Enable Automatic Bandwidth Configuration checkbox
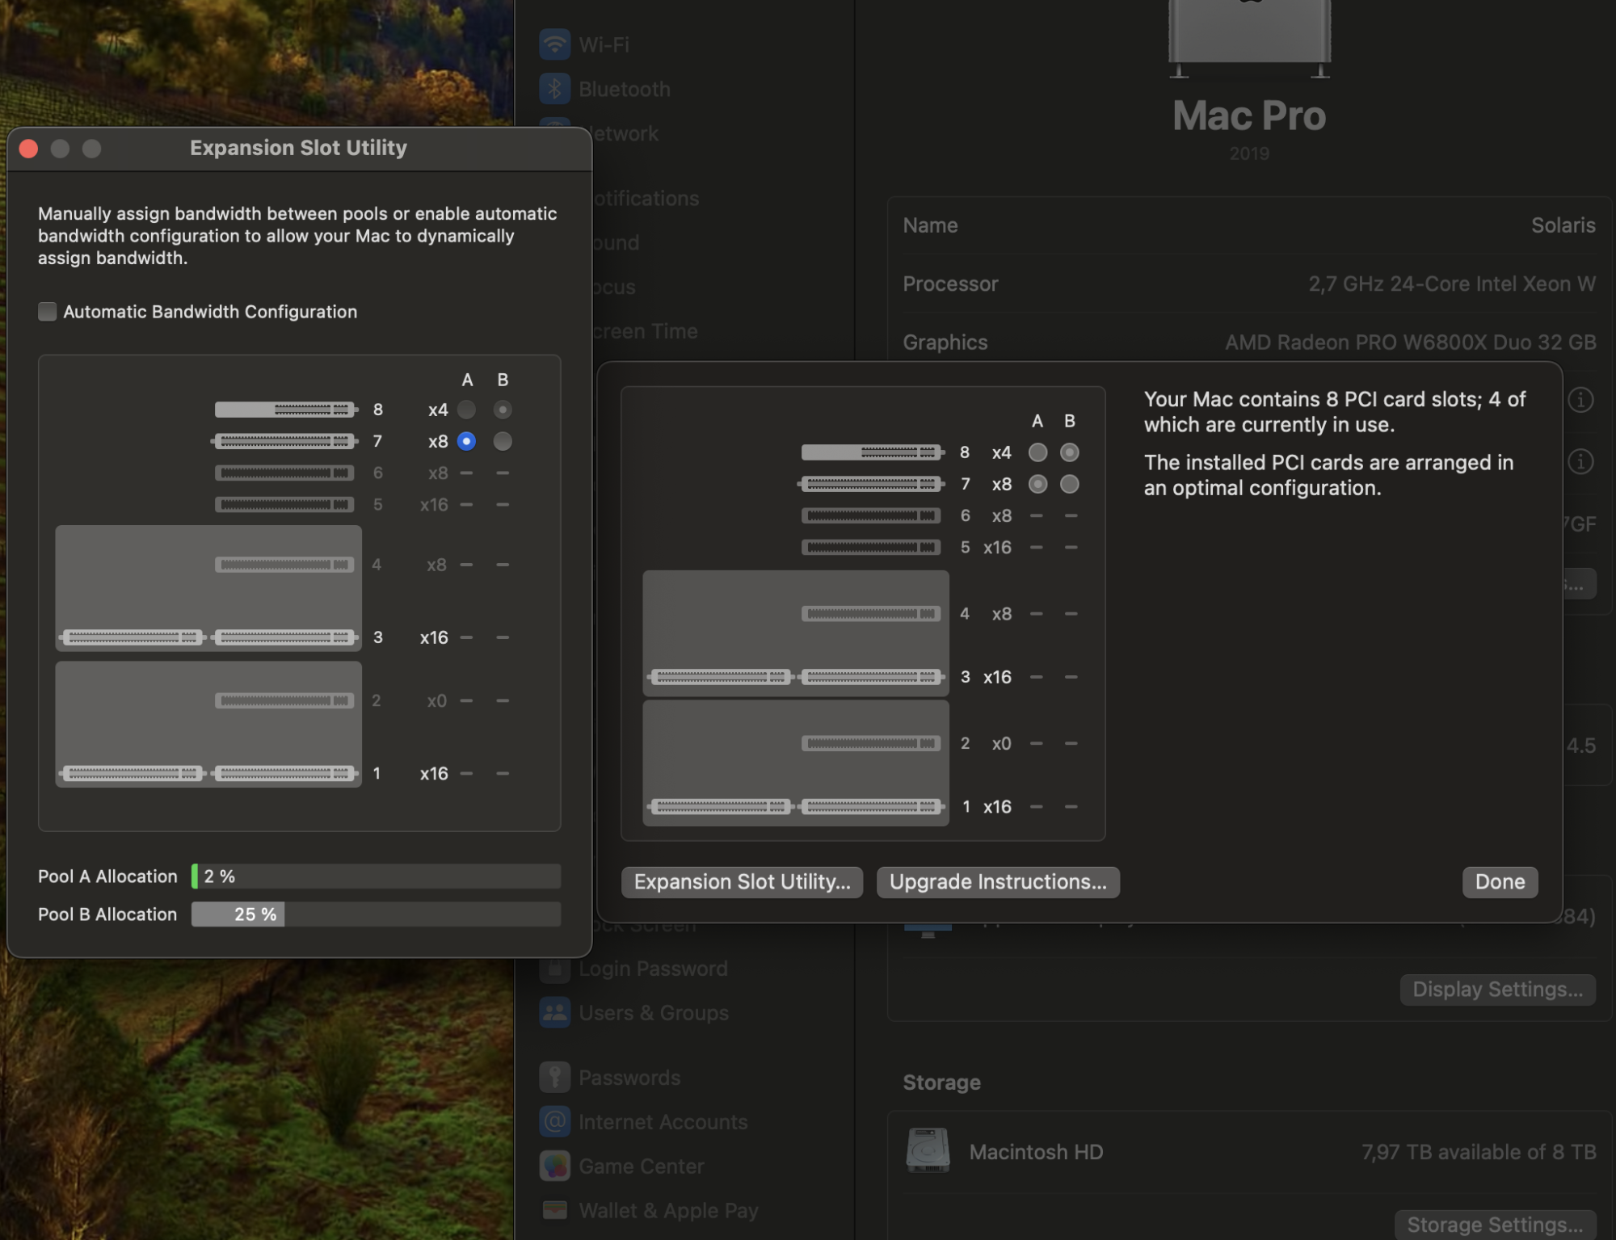 (x=48, y=312)
